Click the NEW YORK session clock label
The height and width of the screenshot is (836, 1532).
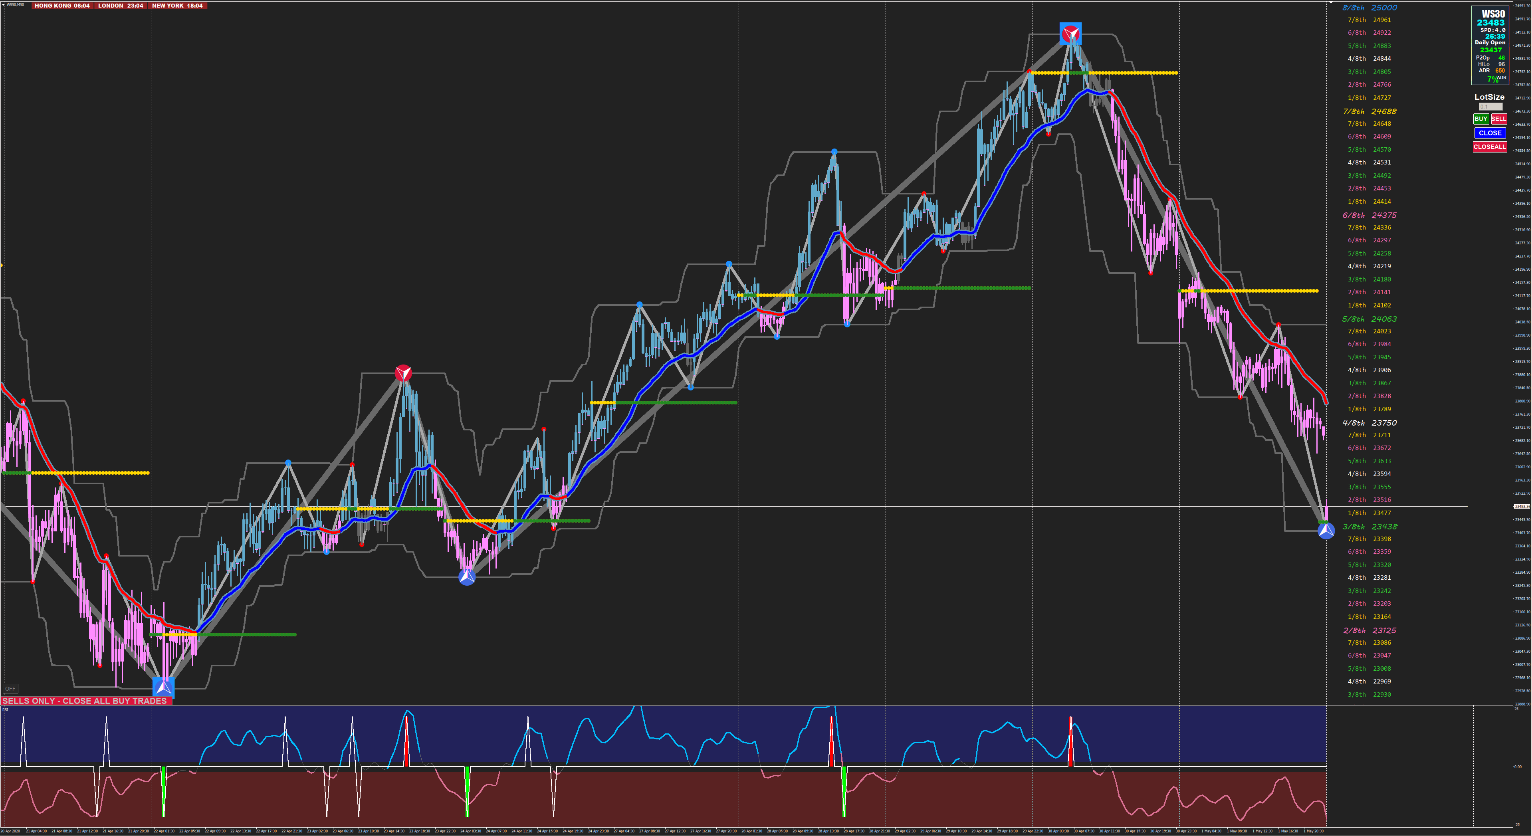(177, 5)
